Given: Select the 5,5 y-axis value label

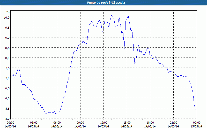Looking at the screenshot, I should coord(7,108).
